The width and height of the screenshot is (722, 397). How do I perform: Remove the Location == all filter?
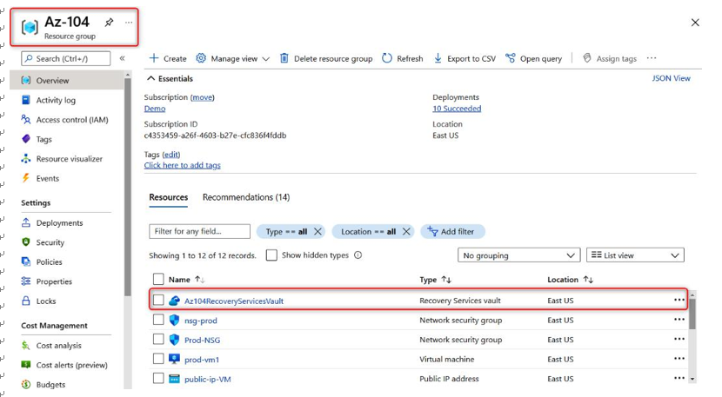(x=406, y=231)
